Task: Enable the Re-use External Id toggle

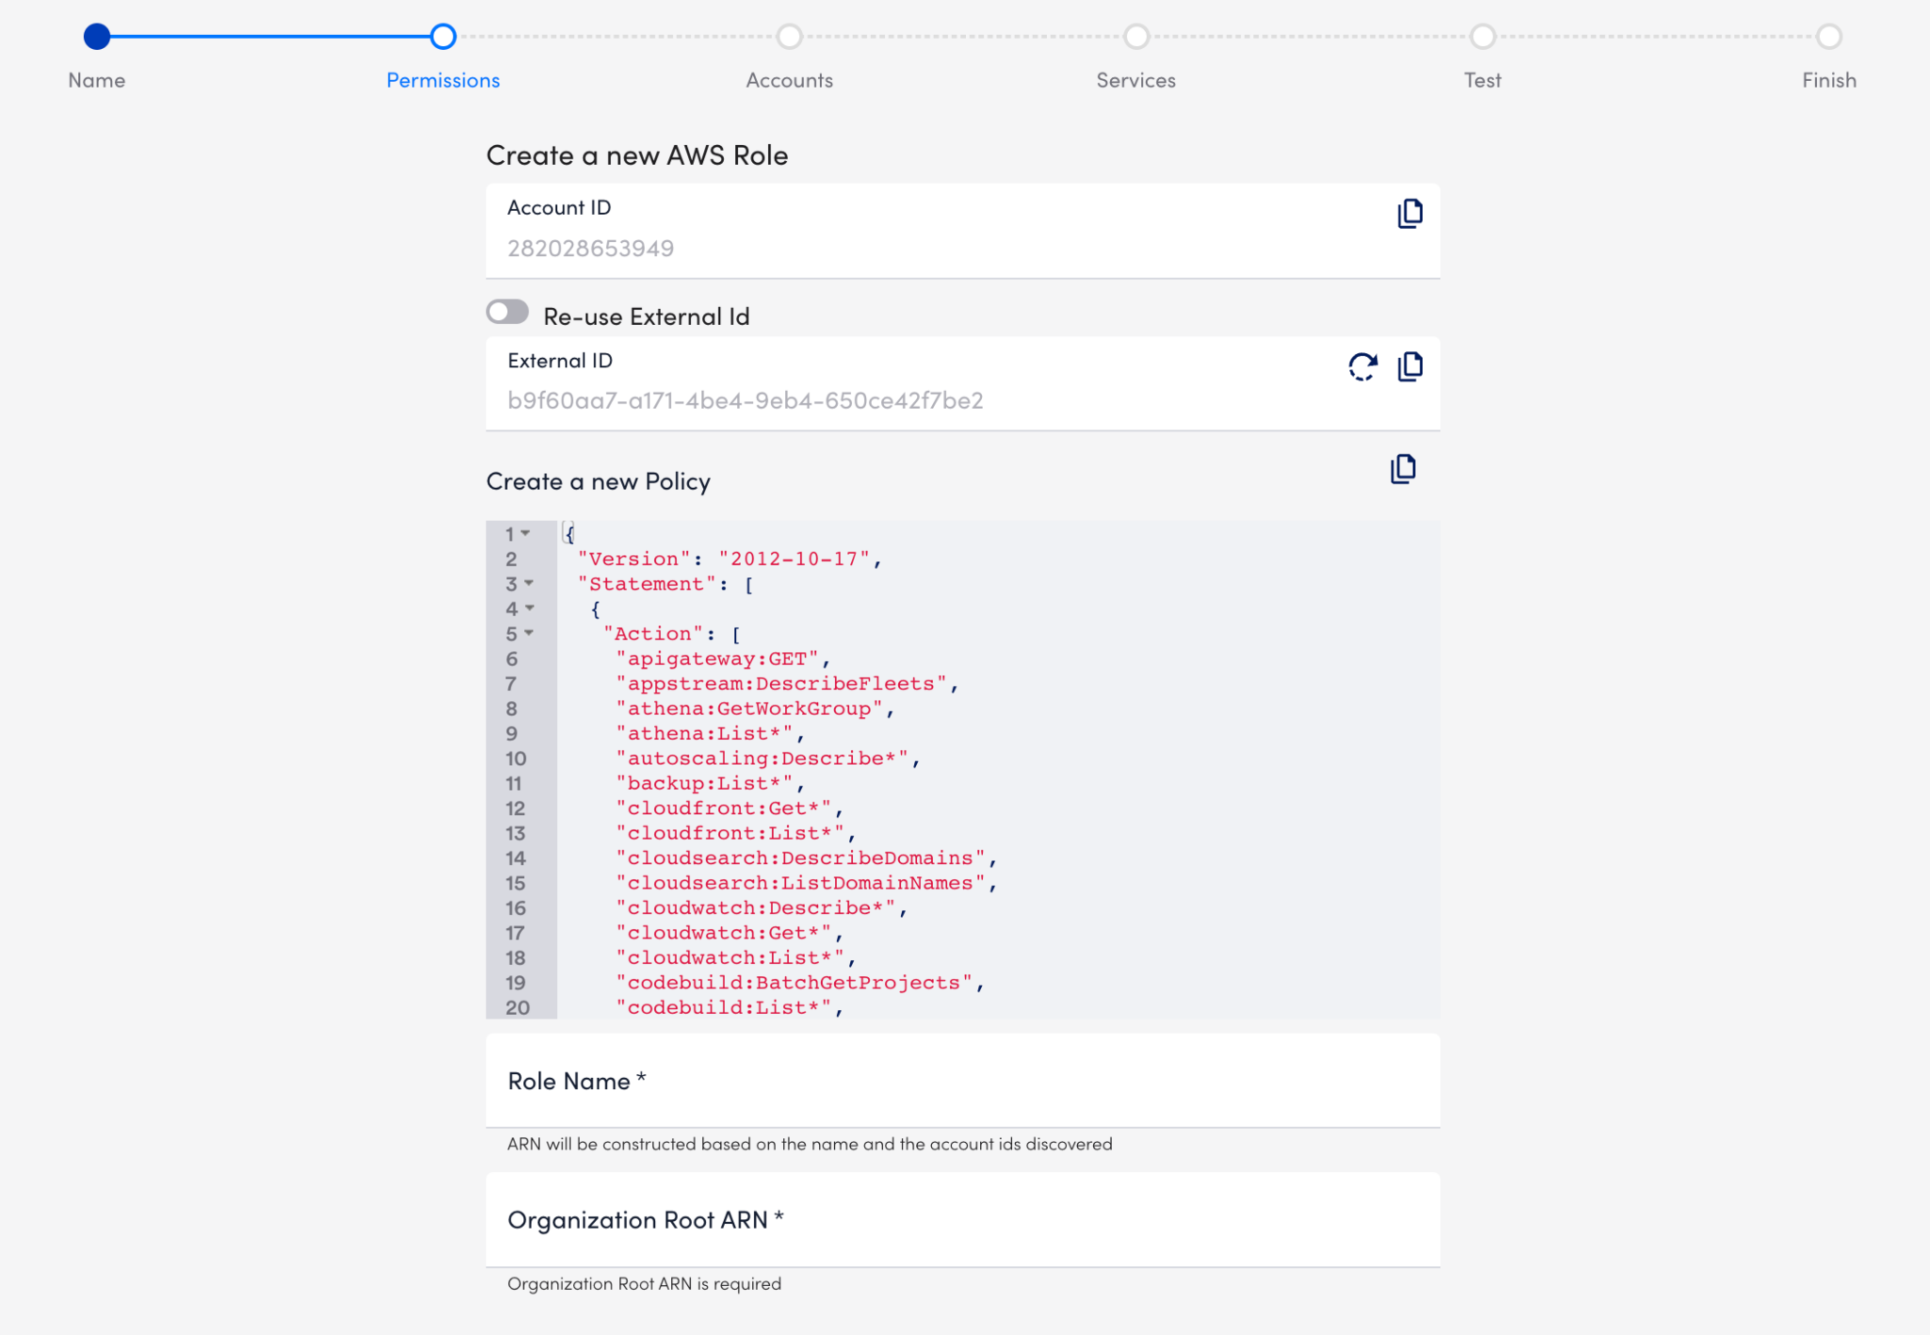Action: [x=507, y=311]
